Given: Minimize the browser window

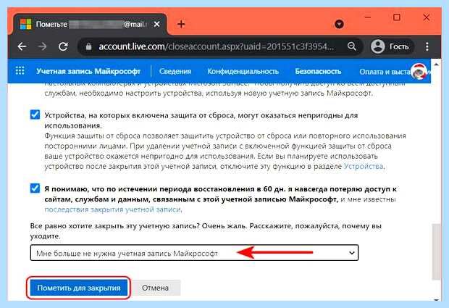Looking at the screenshot, I should click(x=368, y=17).
